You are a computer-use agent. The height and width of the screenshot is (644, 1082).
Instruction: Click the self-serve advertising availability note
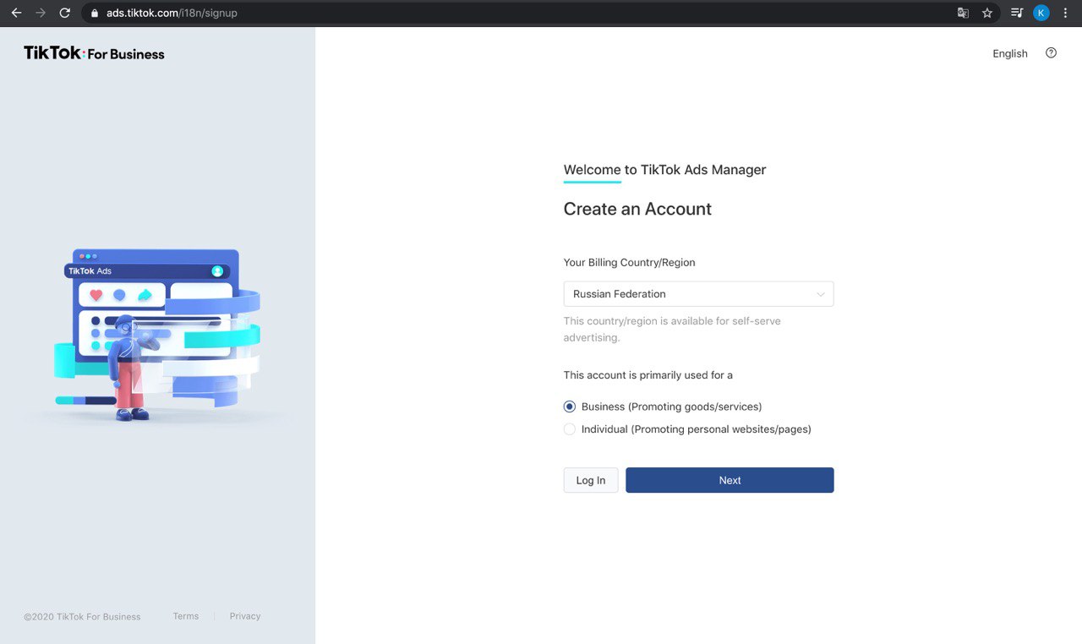click(672, 330)
